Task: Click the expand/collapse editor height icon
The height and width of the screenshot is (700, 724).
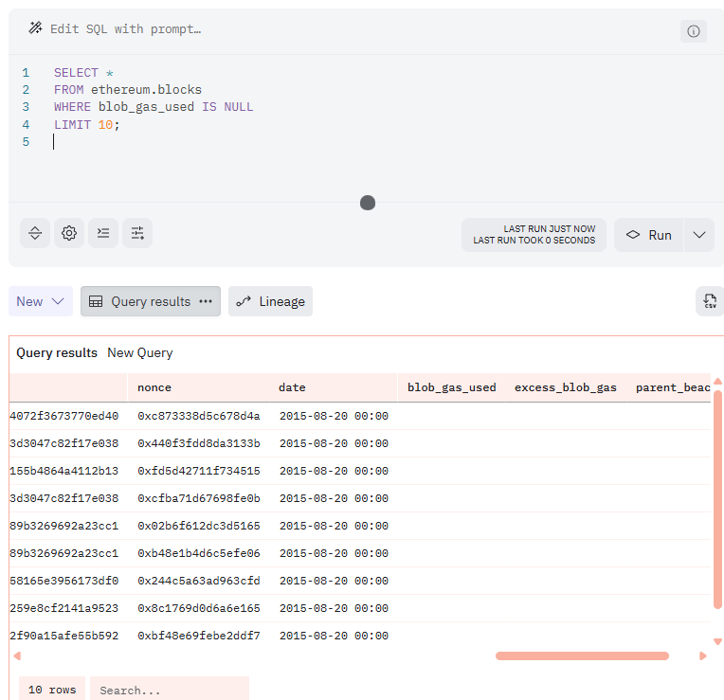Action: click(x=35, y=233)
